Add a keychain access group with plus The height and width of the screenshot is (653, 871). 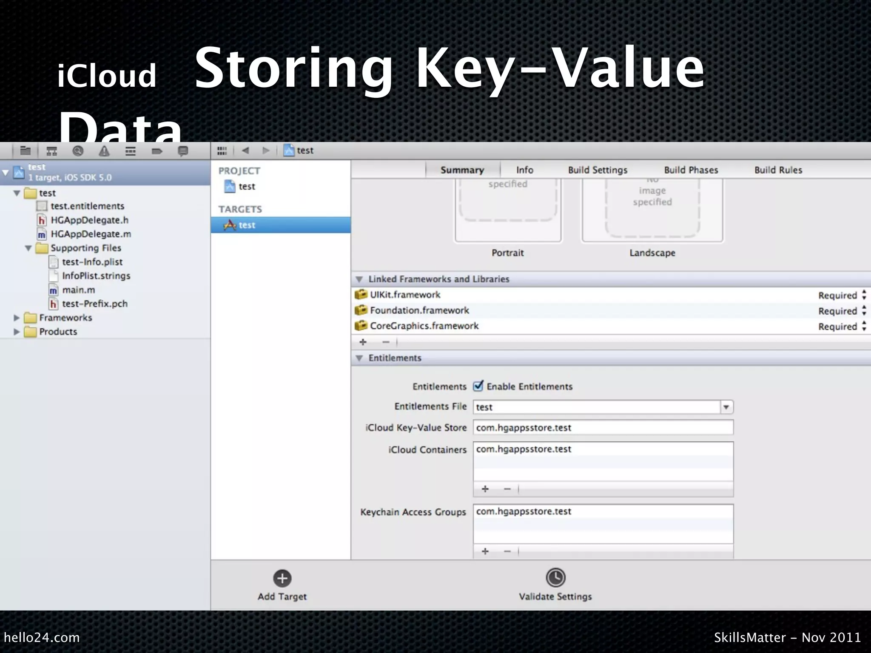pyautogui.click(x=485, y=551)
